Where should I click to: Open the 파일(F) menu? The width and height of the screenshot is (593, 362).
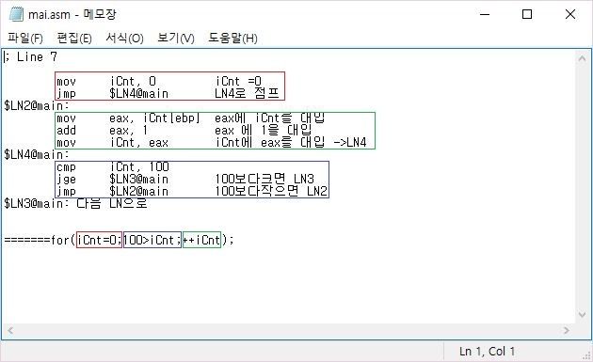pyautogui.click(x=25, y=38)
